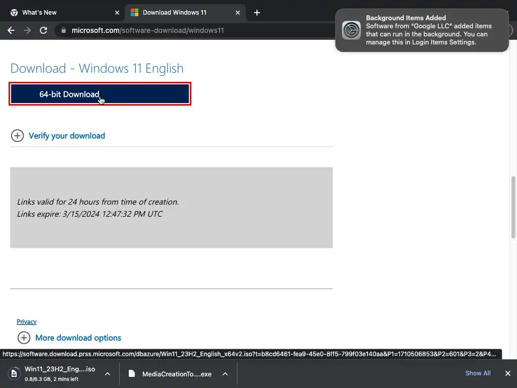Viewport: 517px width, 388px height.
Task: Click the plus circle beside Verify your download
Action: (17, 135)
